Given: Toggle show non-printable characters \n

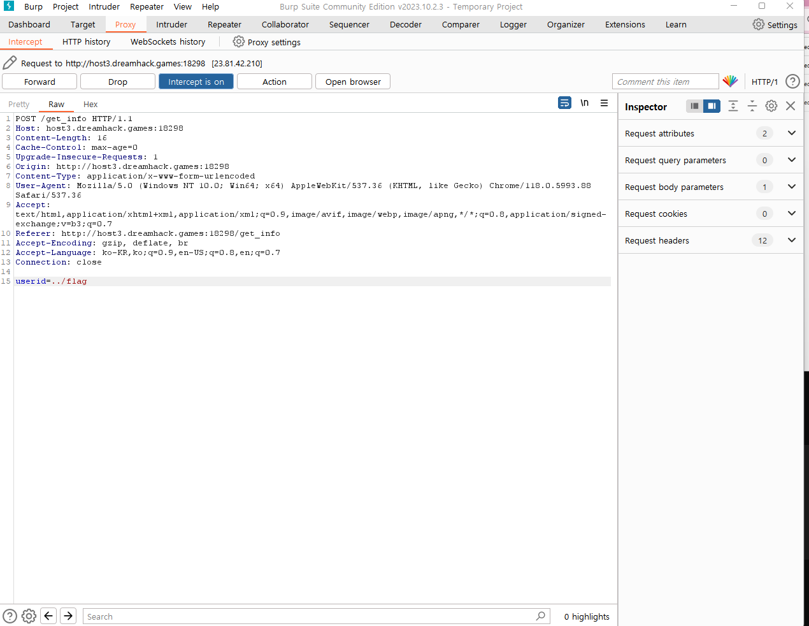Looking at the screenshot, I should (584, 103).
